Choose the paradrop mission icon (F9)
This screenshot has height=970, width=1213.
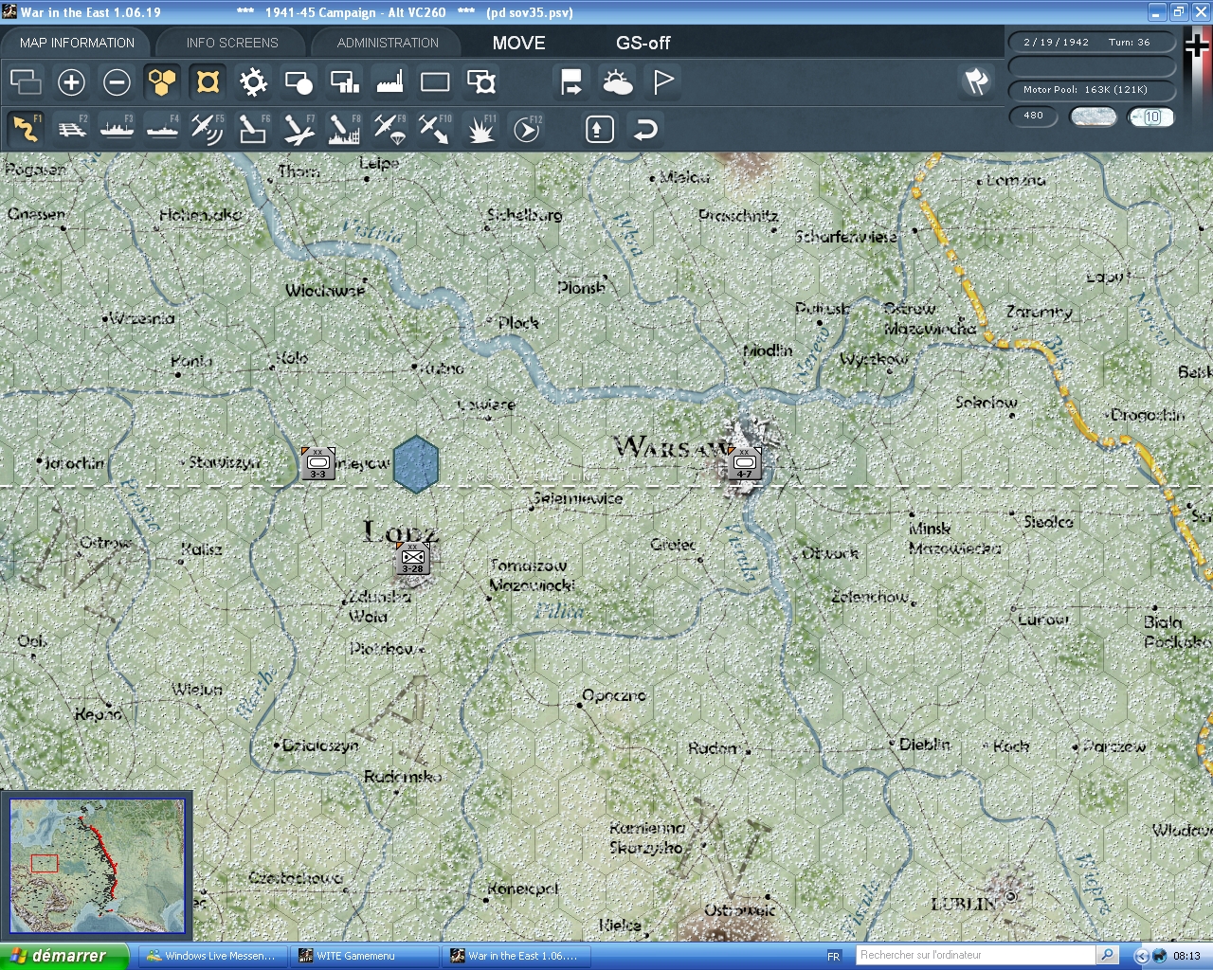pos(389,129)
